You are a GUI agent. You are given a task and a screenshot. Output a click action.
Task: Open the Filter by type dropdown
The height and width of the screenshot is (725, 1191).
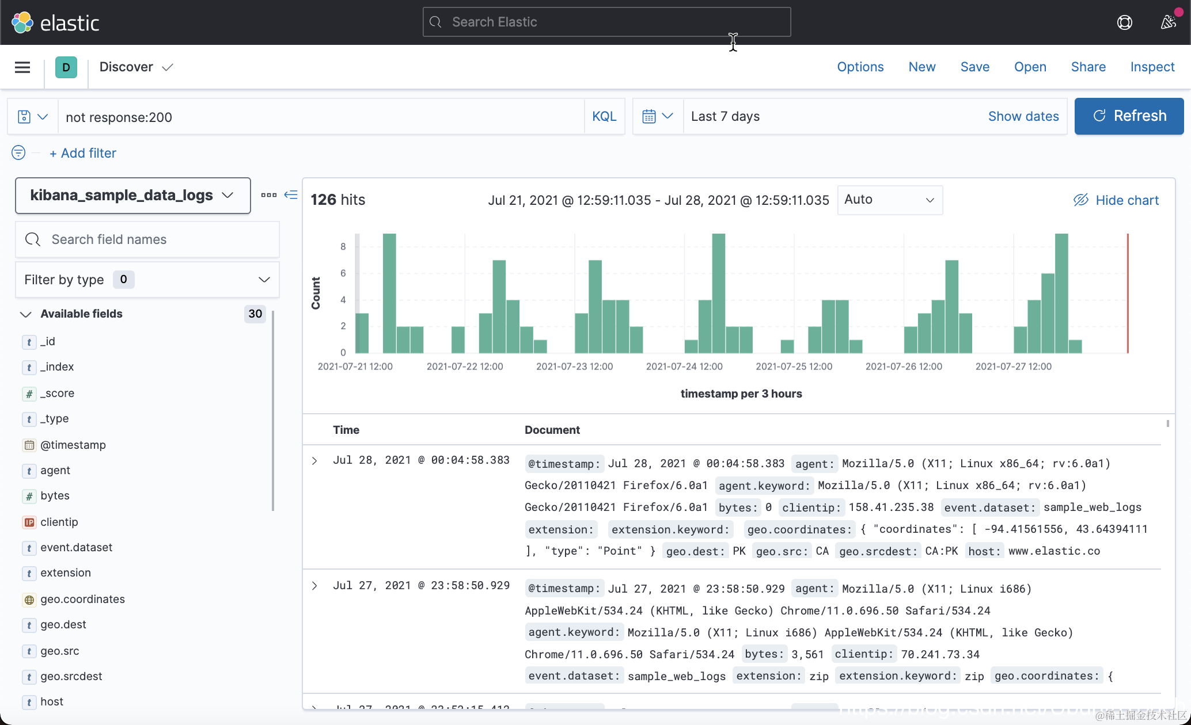click(147, 280)
